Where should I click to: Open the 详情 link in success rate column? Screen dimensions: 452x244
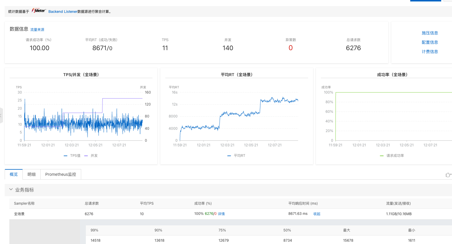pos(221,214)
